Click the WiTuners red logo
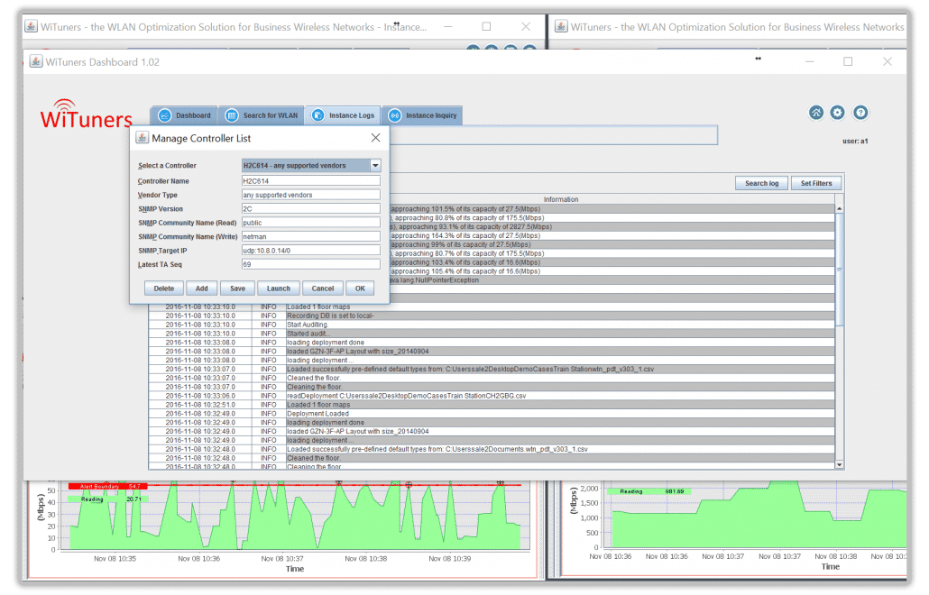Image resolution: width=929 pixels, height=595 pixels. click(87, 114)
